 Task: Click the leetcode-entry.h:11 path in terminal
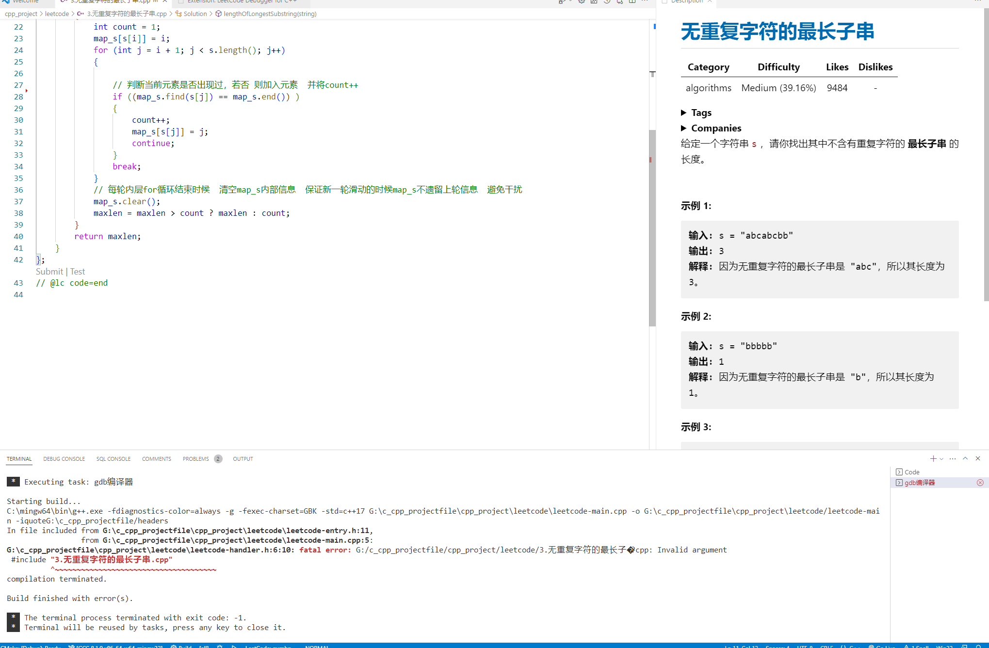[x=237, y=530]
